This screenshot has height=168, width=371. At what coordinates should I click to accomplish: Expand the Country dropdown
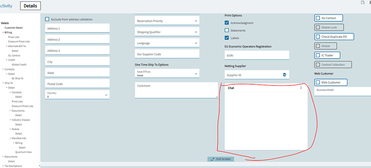point(77,94)
